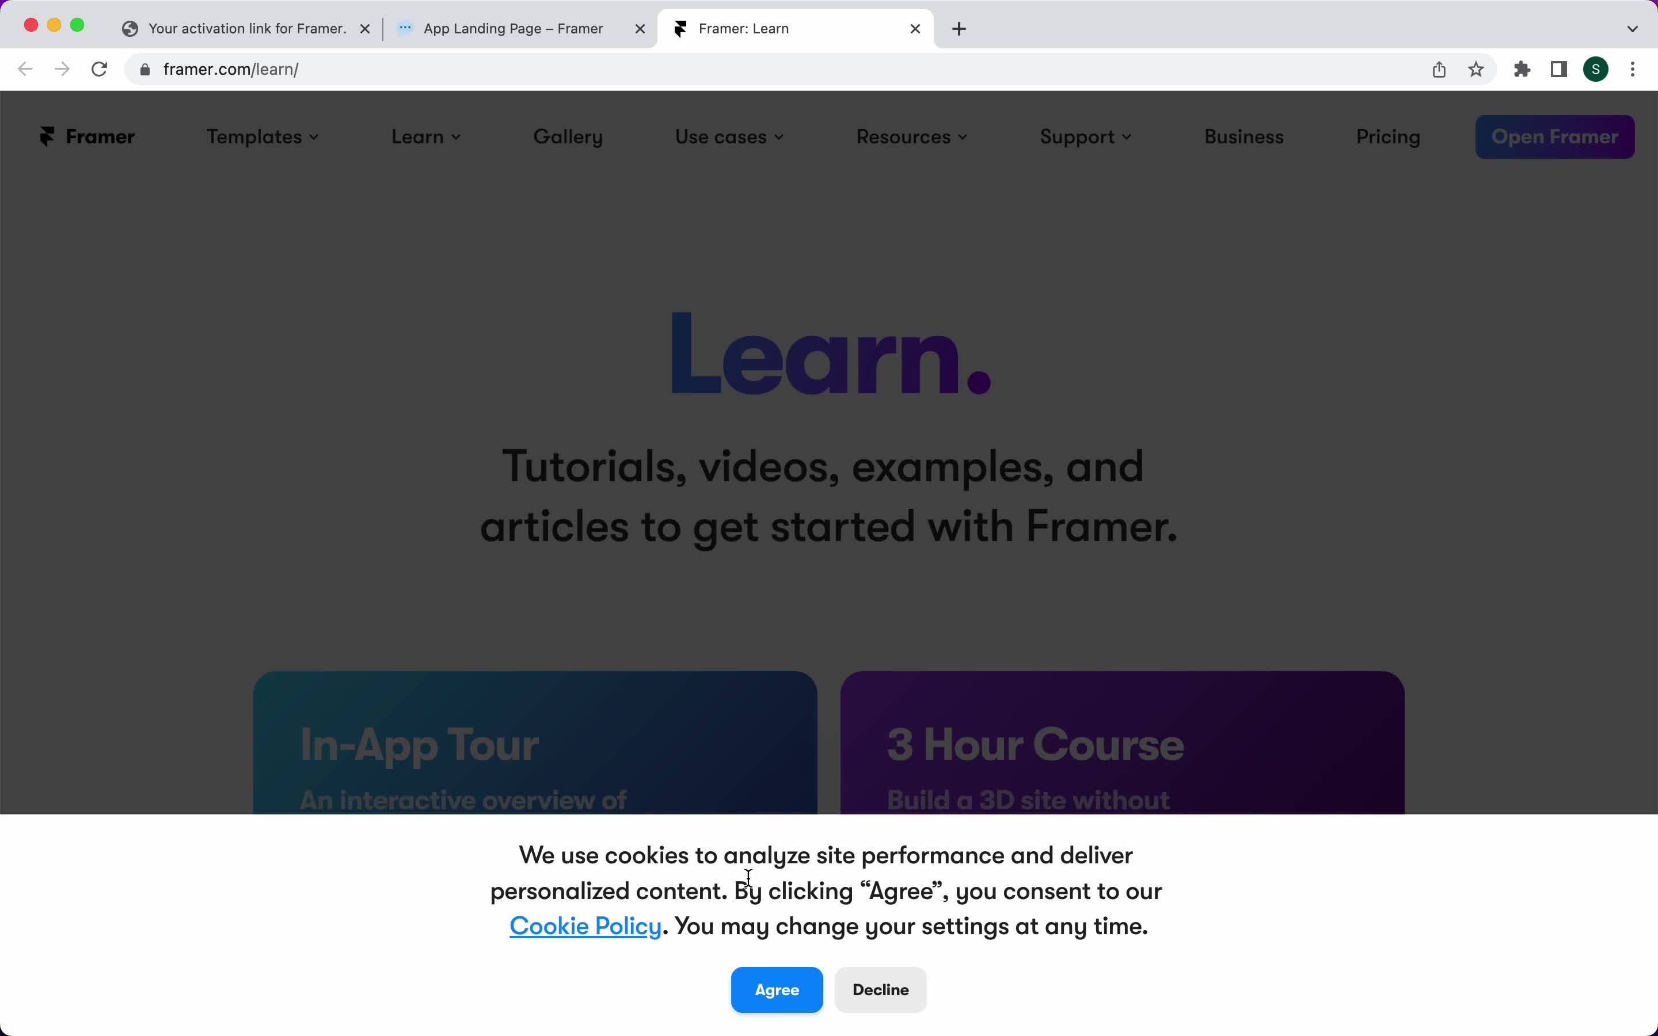This screenshot has height=1036, width=1658.
Task: Click the Decline button
Action: point(880,988)
